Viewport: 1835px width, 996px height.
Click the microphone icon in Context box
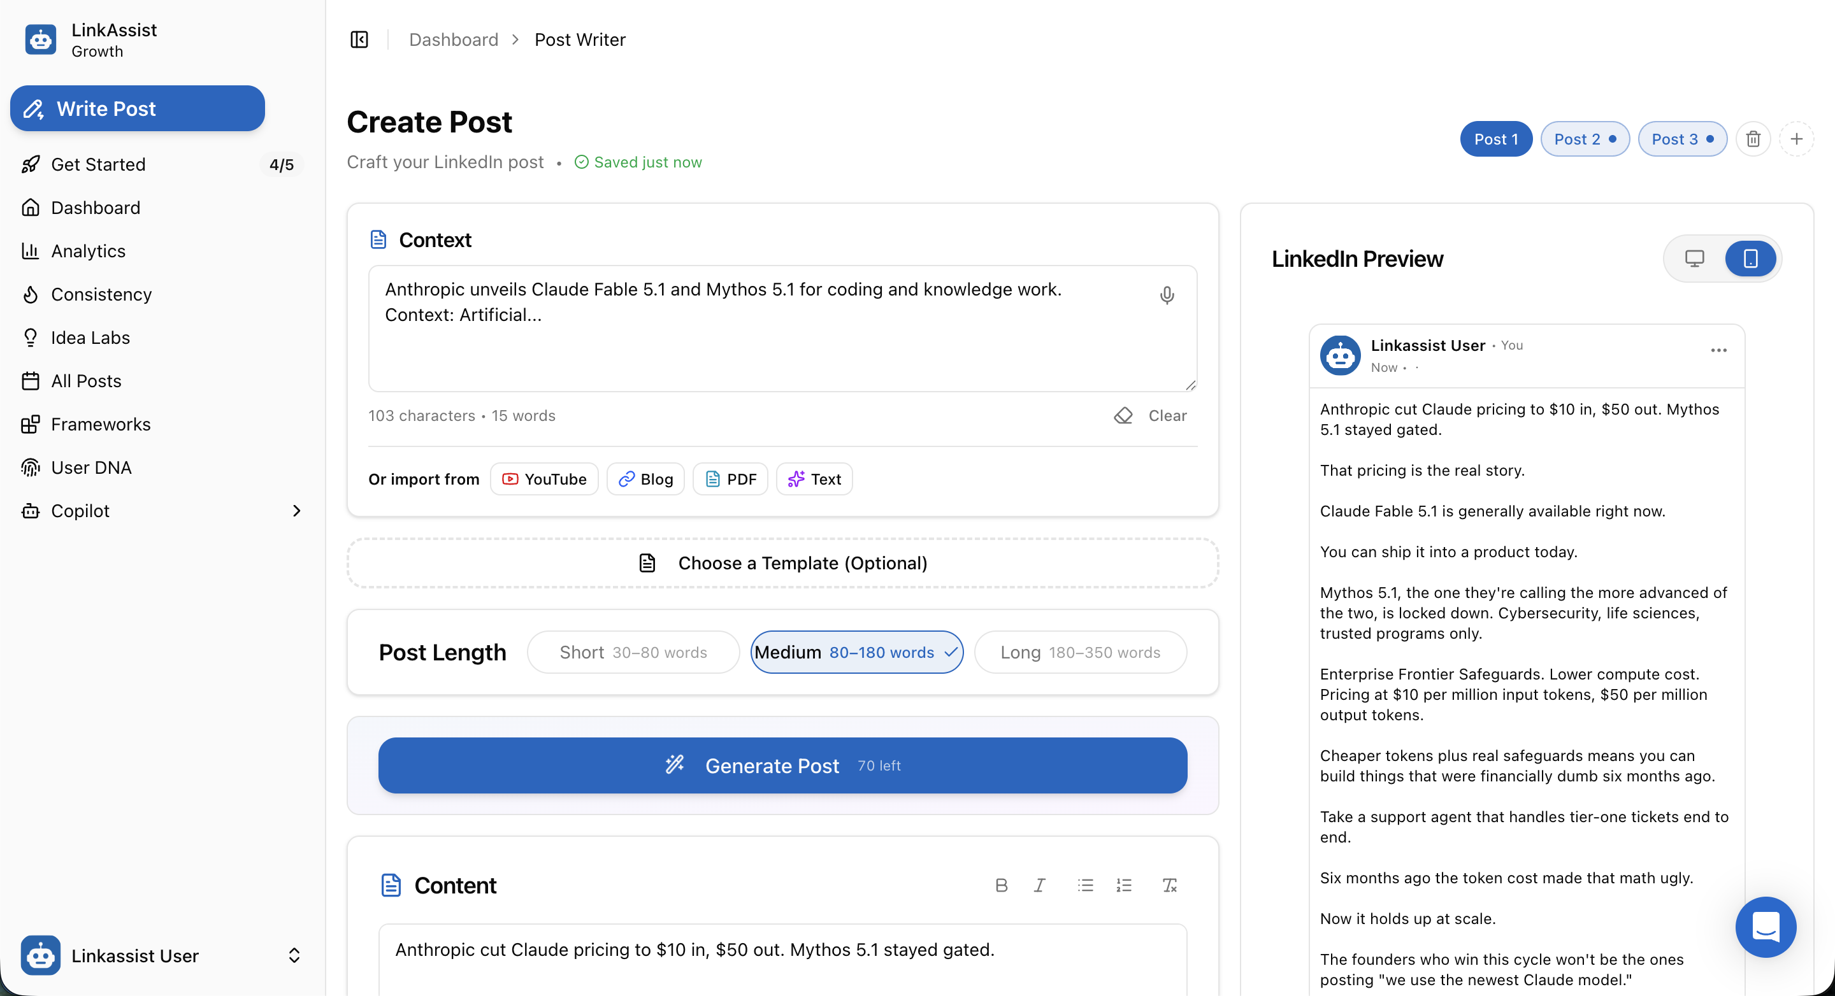[1167, 295]
